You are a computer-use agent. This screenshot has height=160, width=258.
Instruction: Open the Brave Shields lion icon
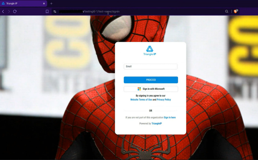click(x=236, y=11)
